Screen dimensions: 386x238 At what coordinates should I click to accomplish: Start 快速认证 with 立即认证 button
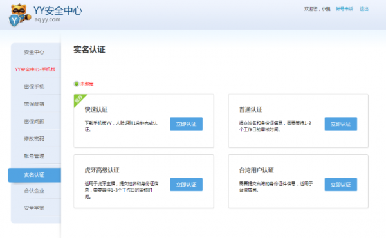tap(186, 124)
